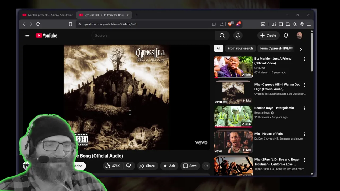Close the Cypress Hill tab
This screenshot has width=340, height=191.
[128, 15]
